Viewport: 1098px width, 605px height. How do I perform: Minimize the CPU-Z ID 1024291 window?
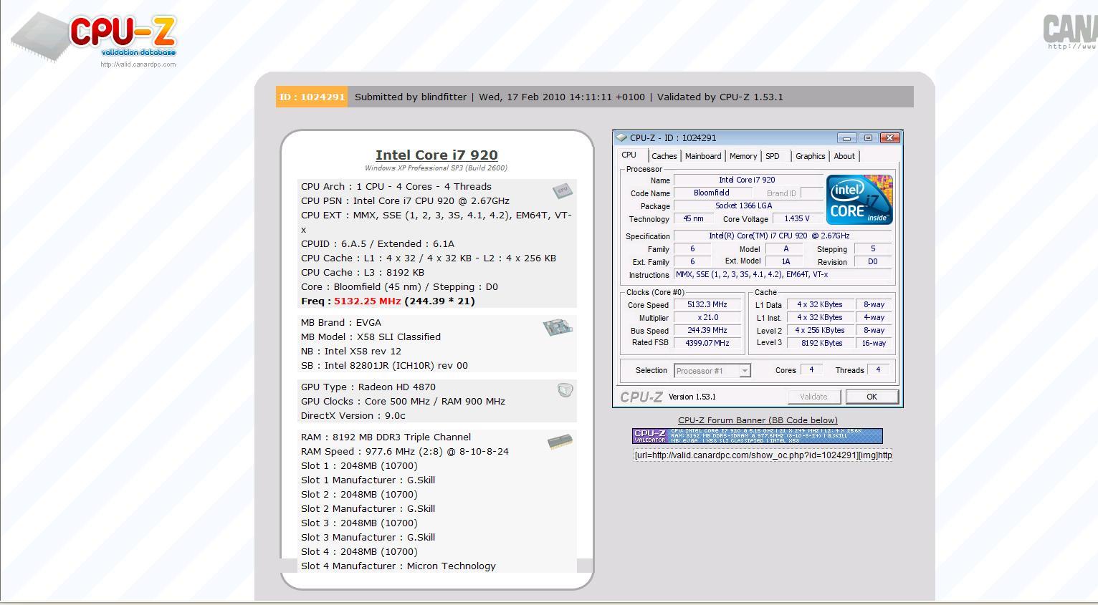pyautogui.click(x=846, y=137)
